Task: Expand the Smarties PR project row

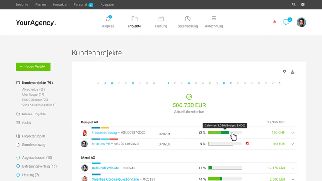Action: coord(293,144)
